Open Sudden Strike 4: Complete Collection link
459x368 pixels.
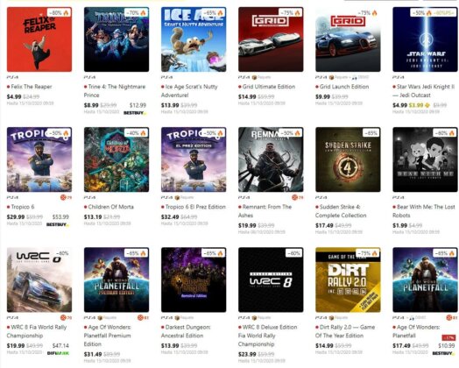point(341,211)
